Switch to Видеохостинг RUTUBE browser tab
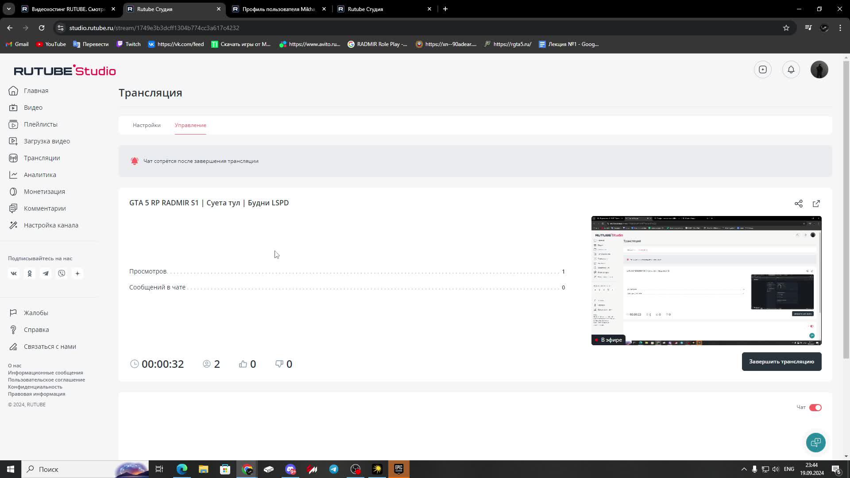 pyautogui.click(x=69, y=9)
